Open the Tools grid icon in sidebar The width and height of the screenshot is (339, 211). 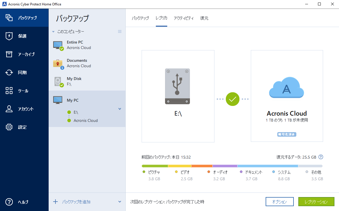(9, 91)
